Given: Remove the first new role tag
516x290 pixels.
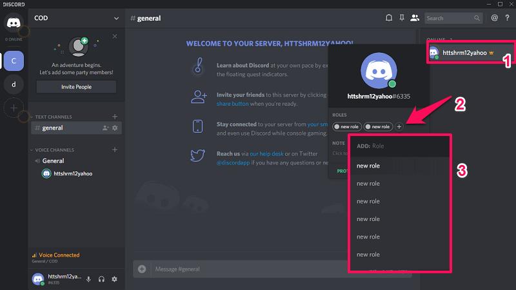Looking at the screenshot, I should coord(337,126).
